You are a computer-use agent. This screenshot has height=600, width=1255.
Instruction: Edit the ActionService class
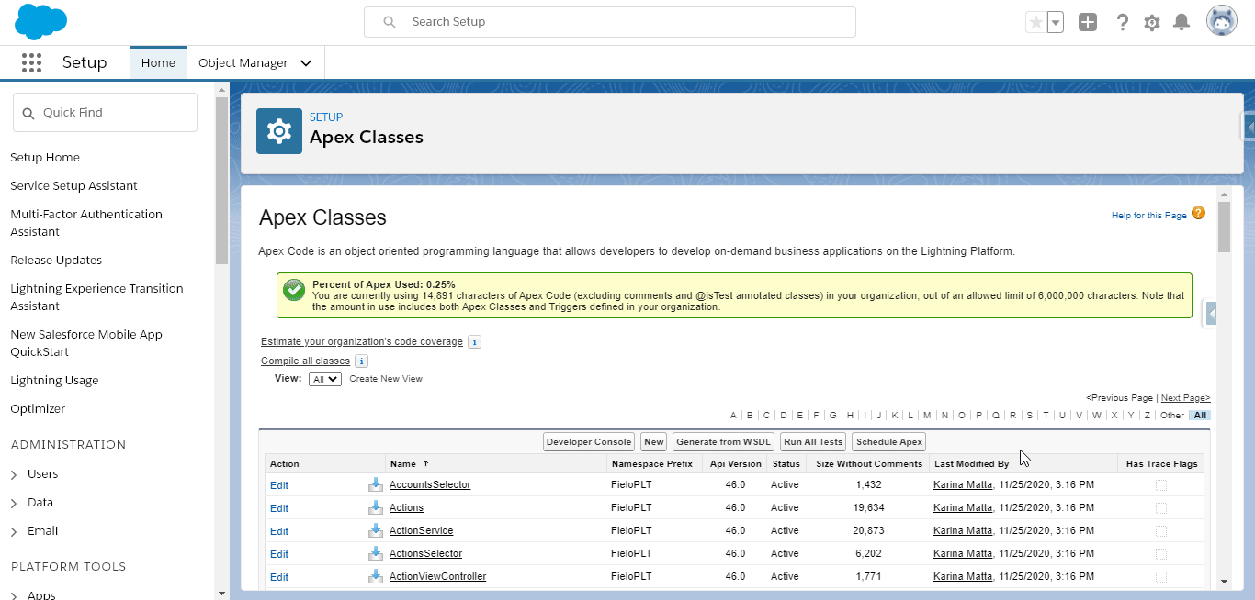[x=279, y=531]
